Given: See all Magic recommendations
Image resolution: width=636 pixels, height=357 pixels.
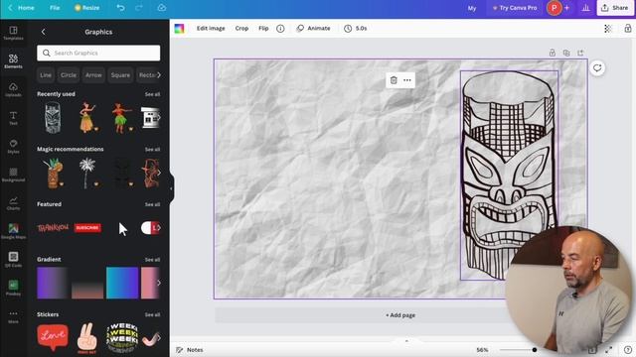Looking at the screenshot, I should (x=152, y=150).
